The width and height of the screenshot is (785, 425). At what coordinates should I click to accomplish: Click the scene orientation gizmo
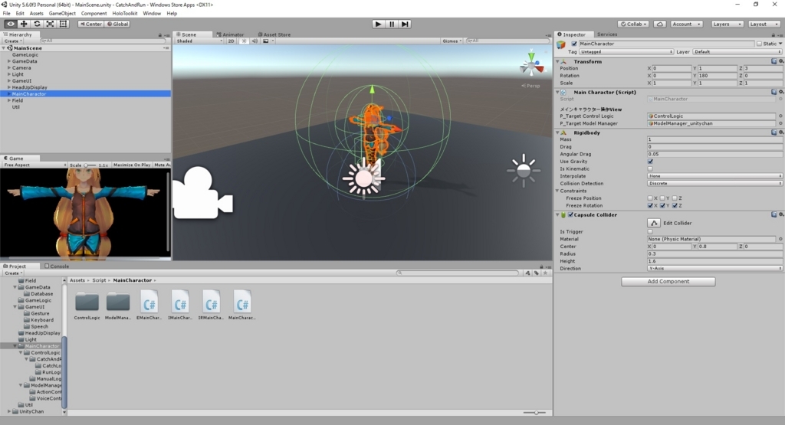click(531, 64)
